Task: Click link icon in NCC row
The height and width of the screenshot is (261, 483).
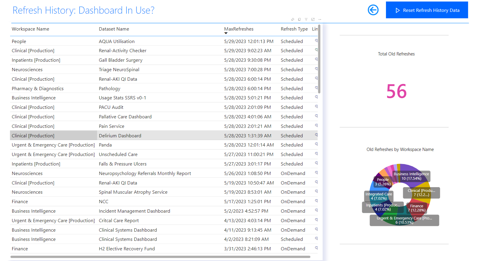Action: [x=316, y=201]
